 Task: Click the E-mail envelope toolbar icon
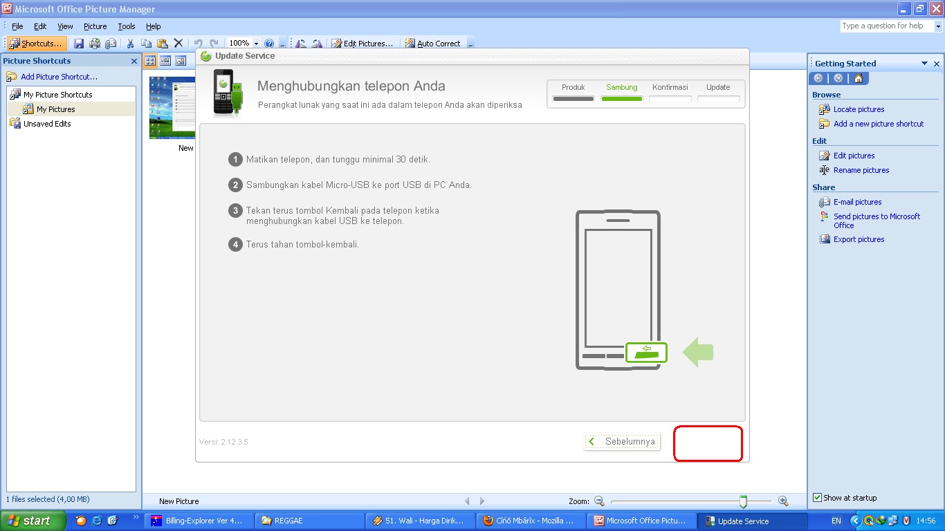tap(111, 43)
